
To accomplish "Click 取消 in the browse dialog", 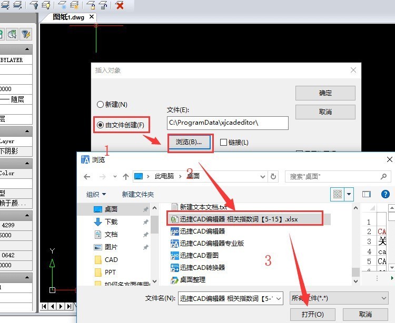I will coord(366,315).
